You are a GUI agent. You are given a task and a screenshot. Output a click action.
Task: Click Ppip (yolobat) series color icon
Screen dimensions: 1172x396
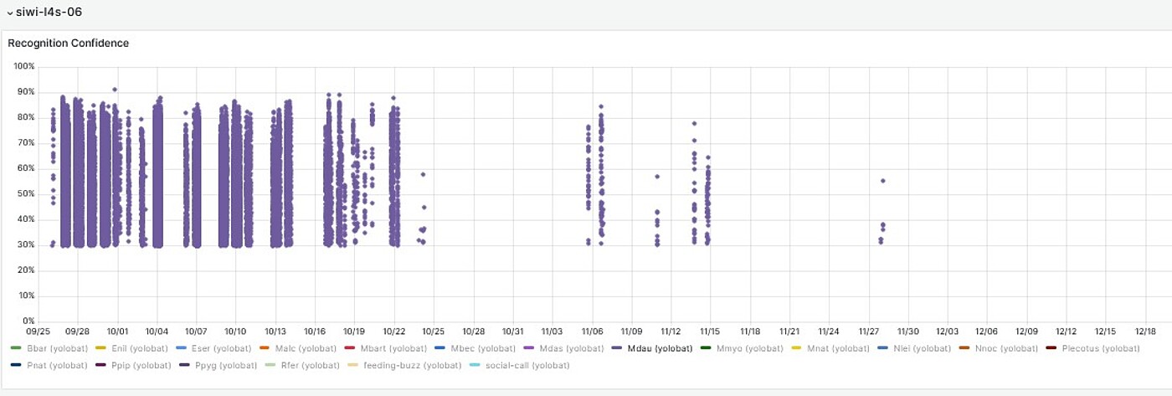pyautogui.click(x=101, y=365)
